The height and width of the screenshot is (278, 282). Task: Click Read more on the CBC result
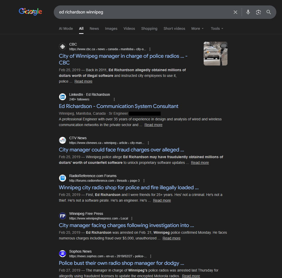tap(83, 81)
